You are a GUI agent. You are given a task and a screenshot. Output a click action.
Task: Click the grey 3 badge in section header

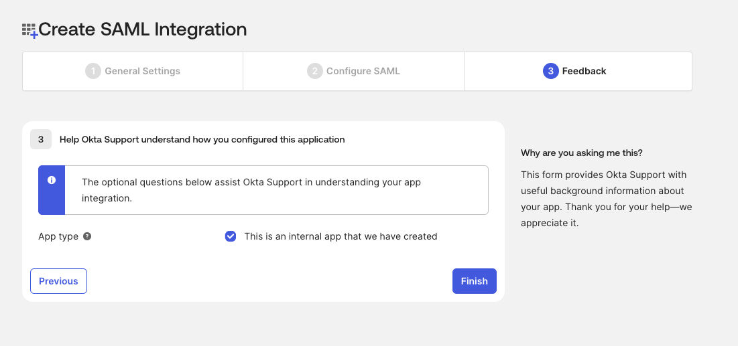pos(41,139)
